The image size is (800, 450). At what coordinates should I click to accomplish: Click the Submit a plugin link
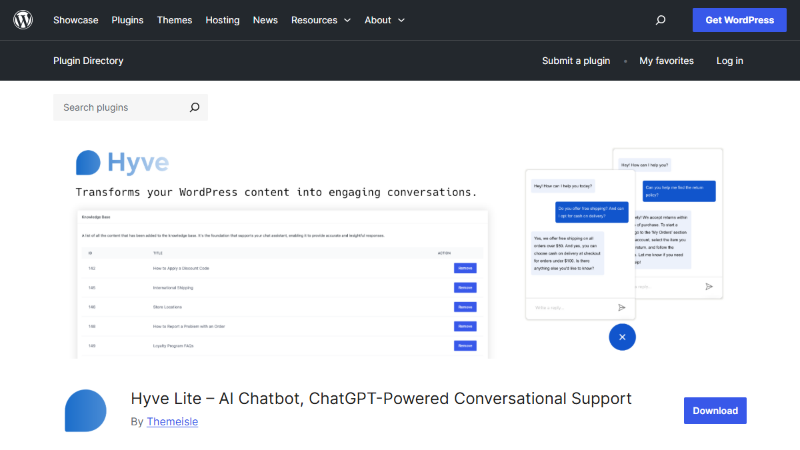point(576,61)
